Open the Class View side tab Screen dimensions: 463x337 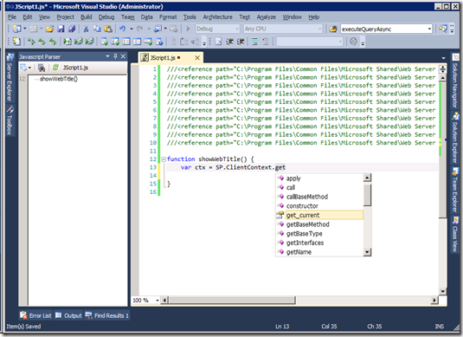tap(455, 234)
